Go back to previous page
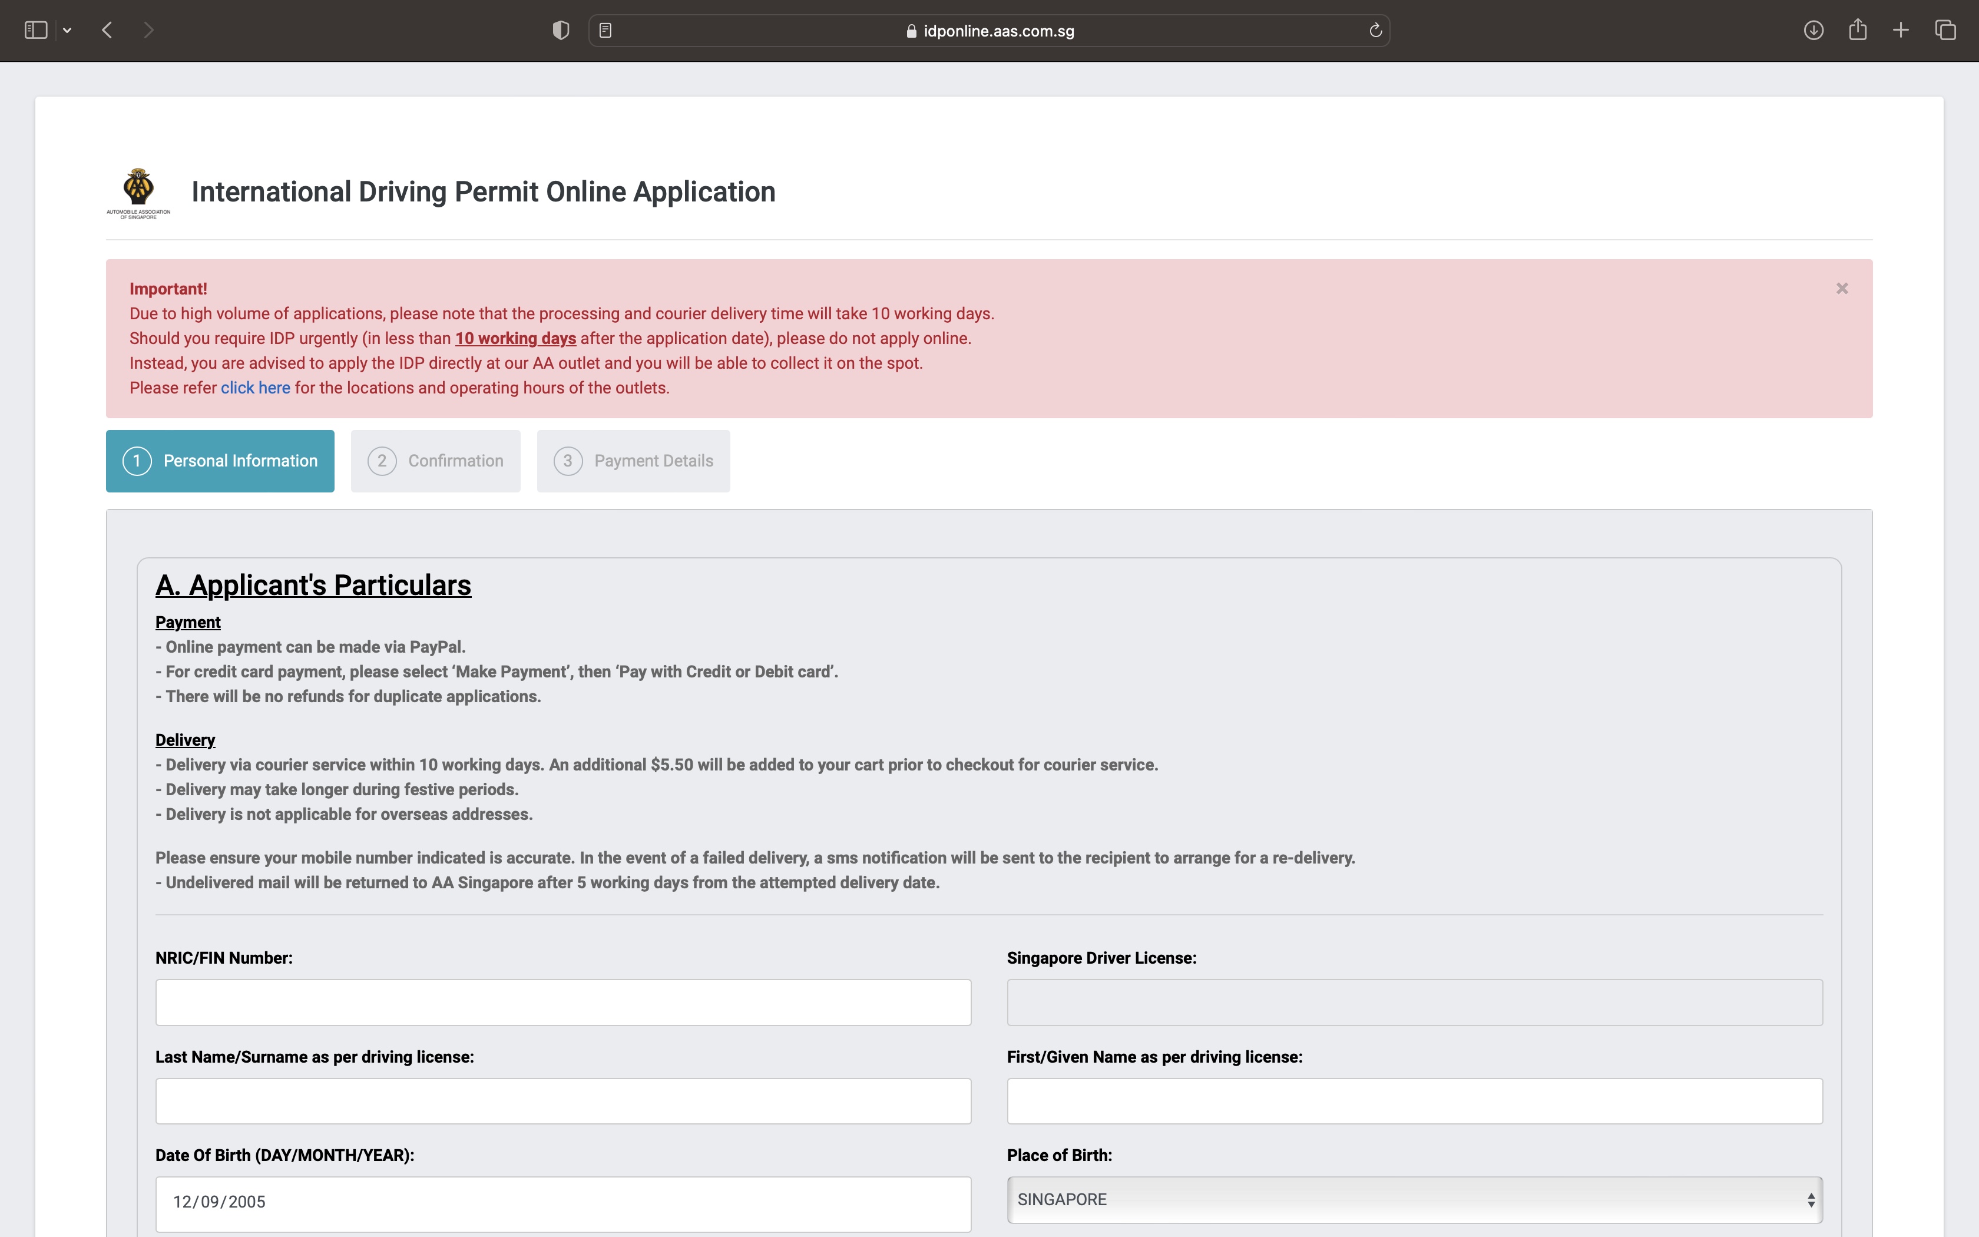Image resolution: width=1979 pixels, height=1237 pixels. click(107, 30)
